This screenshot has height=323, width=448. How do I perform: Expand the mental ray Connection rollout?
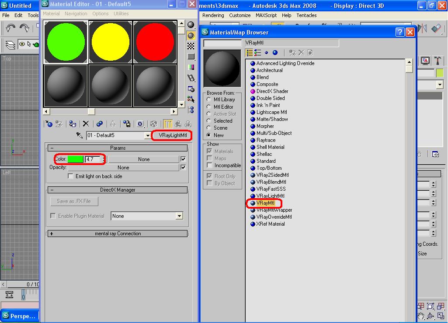[118, 234]
